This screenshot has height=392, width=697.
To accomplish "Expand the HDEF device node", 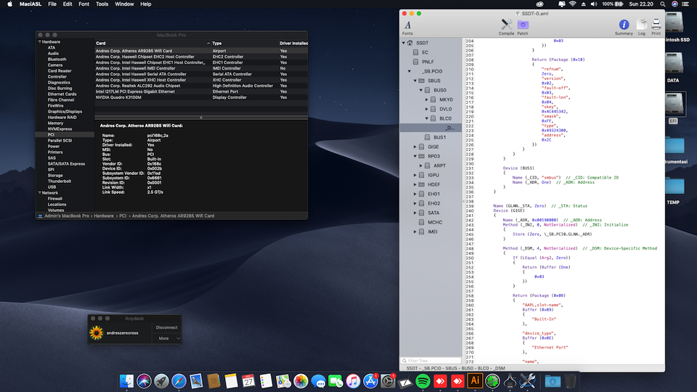I will [415, 184].
